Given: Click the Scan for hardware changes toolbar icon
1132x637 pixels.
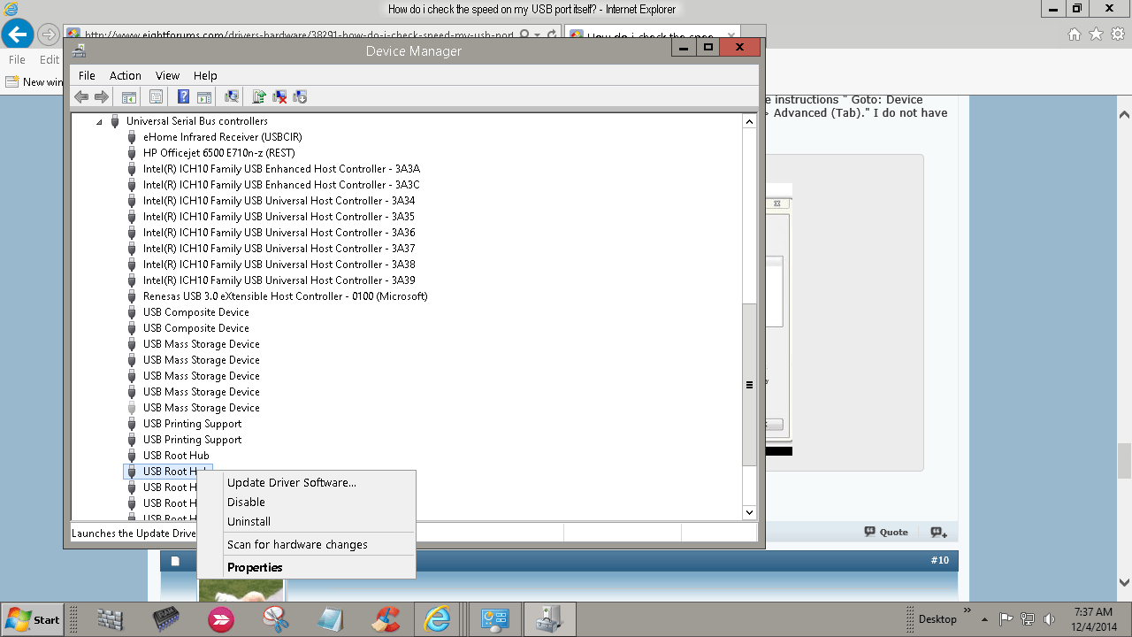Looking at the screenshot, I should point(232,96).
